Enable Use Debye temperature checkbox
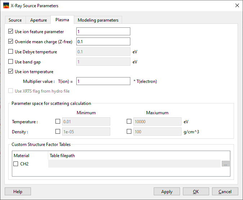 pyautogui.click(x=10, y=52)
